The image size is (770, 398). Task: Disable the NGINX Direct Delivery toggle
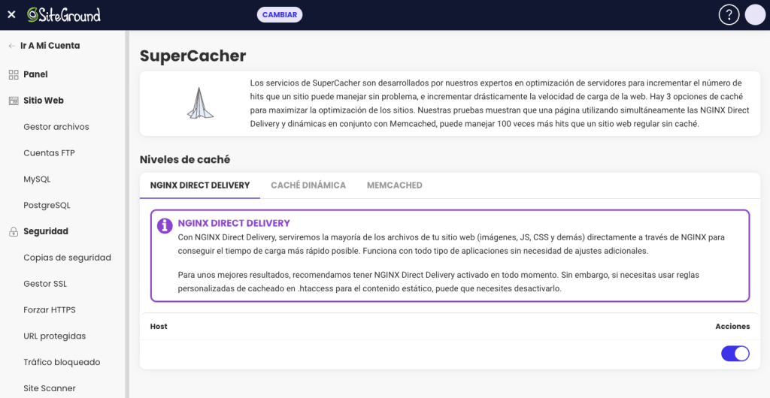[x=735, y=354]
